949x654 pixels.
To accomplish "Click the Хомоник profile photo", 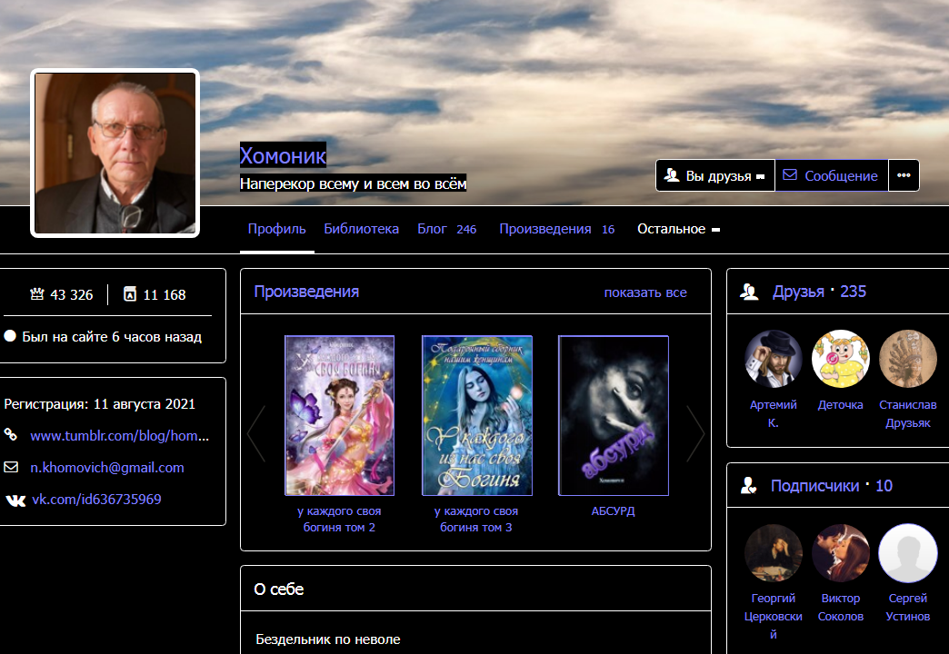I will click(x=115, y=154).
